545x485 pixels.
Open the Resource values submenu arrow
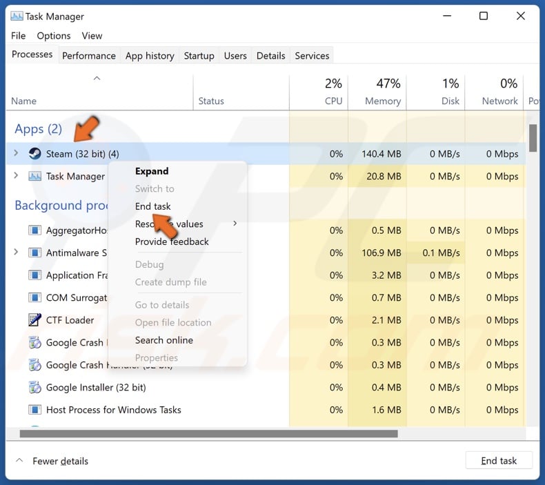[235, 224]
